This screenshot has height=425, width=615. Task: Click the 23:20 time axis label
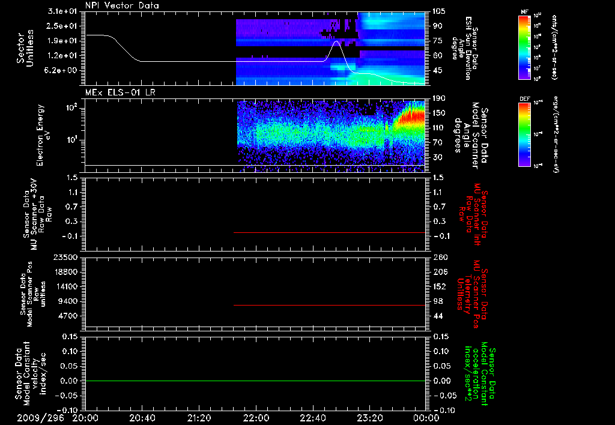coord(369,418)
